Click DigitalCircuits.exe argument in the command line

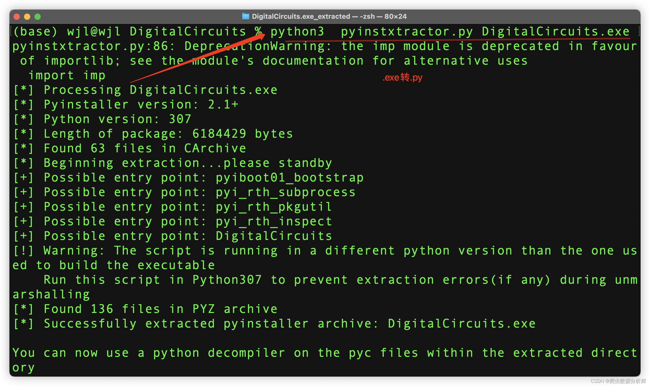pos(556,32)
